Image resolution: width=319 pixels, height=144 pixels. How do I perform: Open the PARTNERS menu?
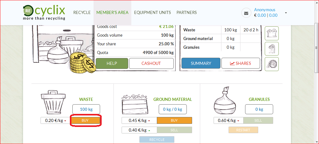point(186,12)
